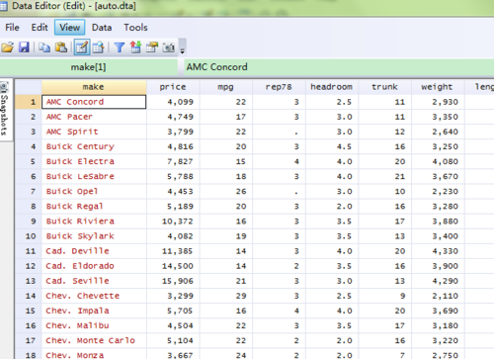This screenshot has height=359, width=494.
Task: Open the File menu
Action: coord(12,28)
